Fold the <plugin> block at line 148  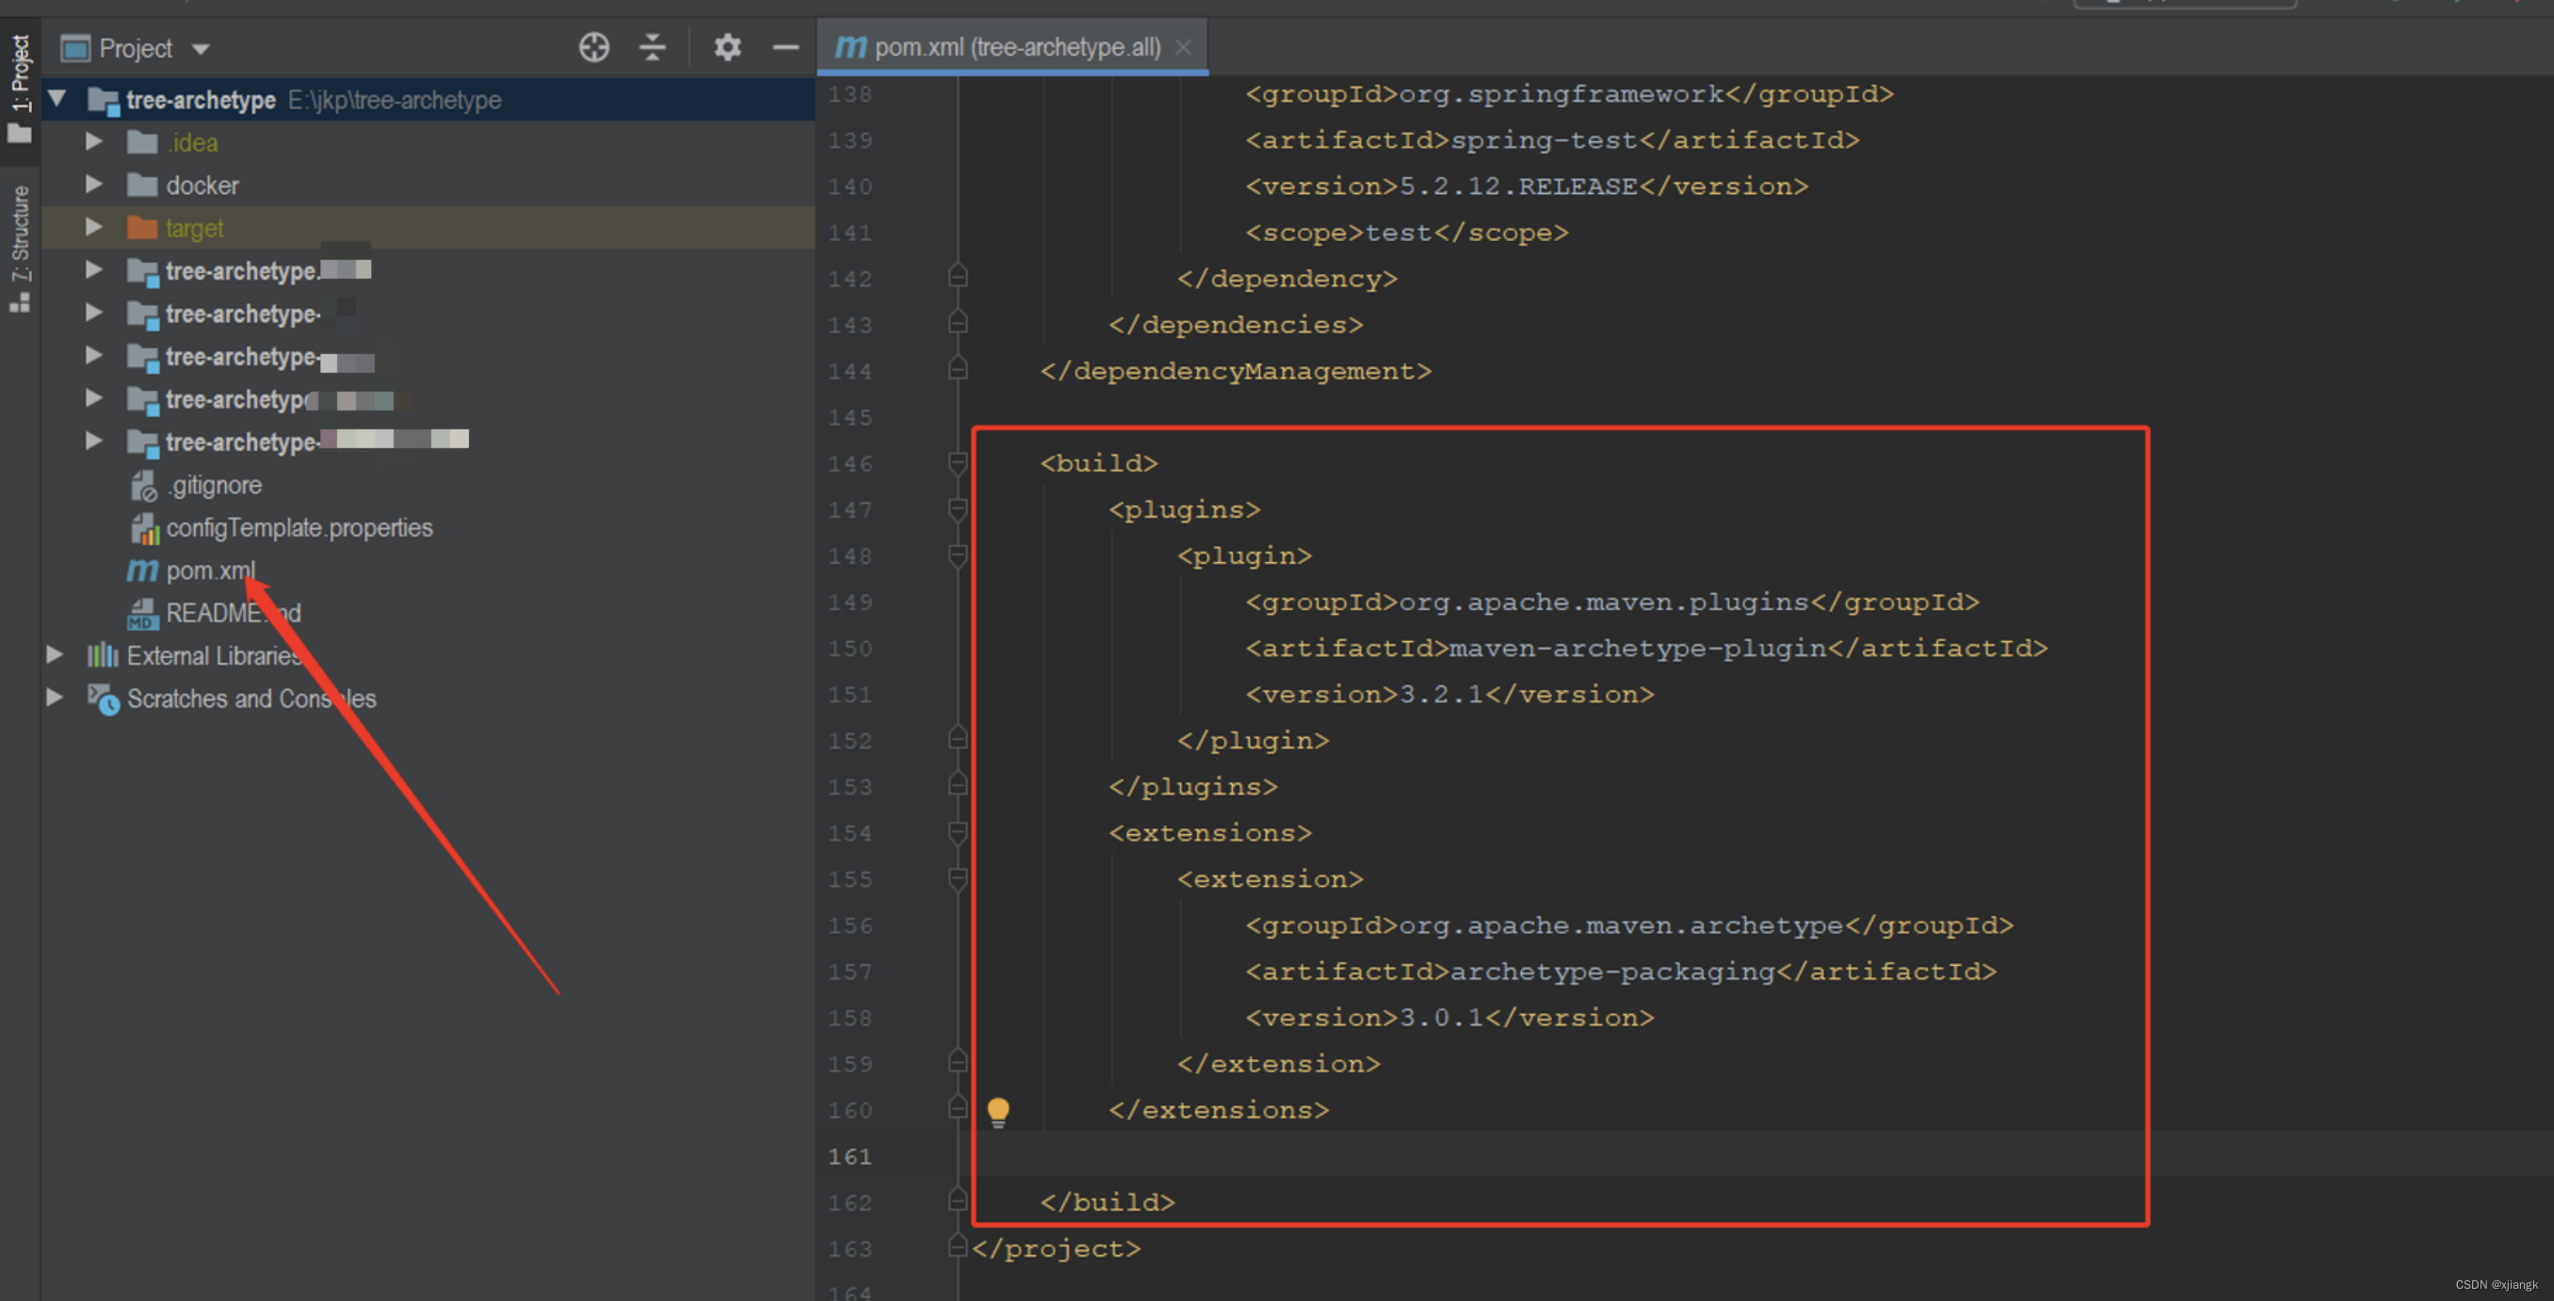pos(958,555)
